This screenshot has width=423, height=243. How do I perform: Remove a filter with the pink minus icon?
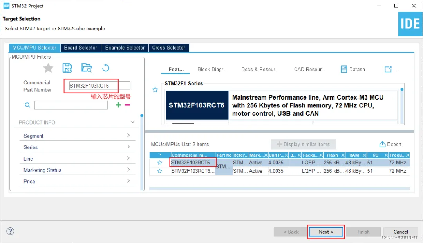tap(127, 105)
